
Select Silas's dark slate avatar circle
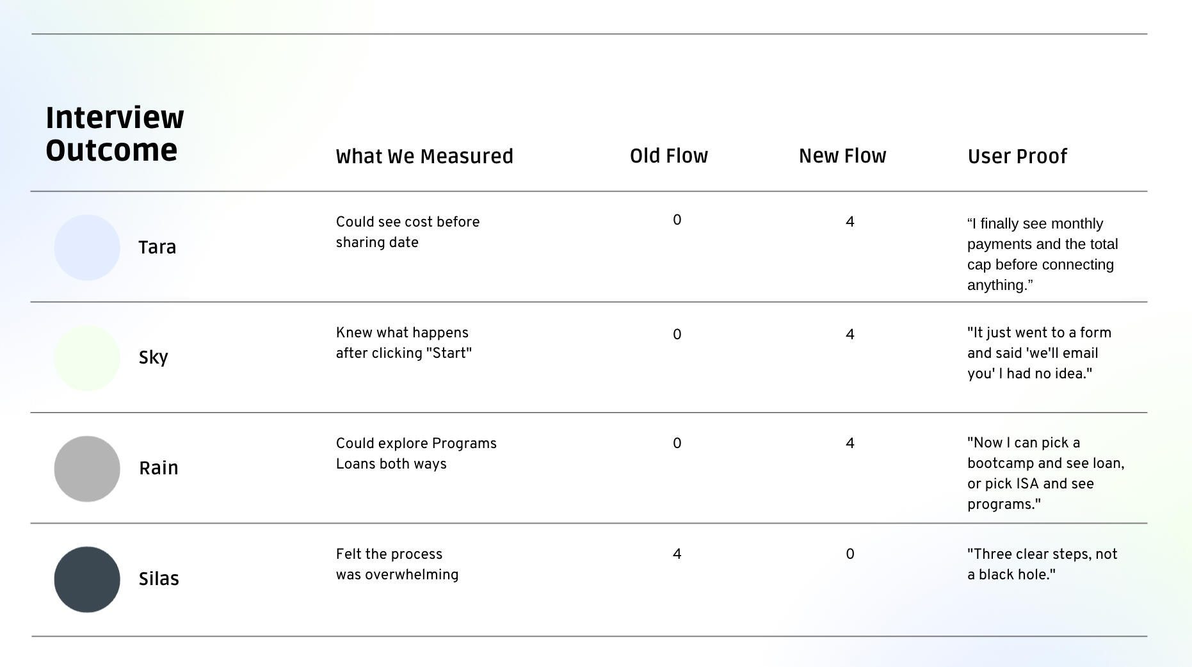tap(87, 579)
